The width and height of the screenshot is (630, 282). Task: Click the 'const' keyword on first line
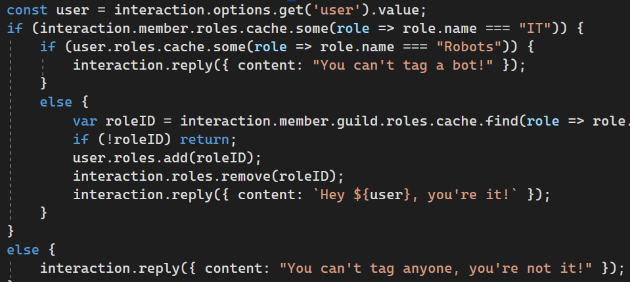pyautogui.click(x=27, y=10)
